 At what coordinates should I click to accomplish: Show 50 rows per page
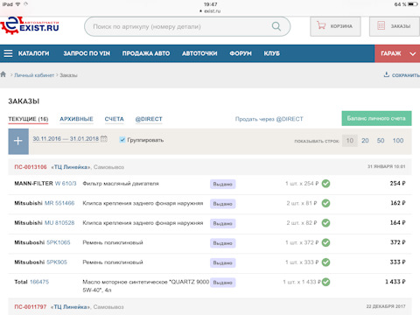tap(381, 141)
